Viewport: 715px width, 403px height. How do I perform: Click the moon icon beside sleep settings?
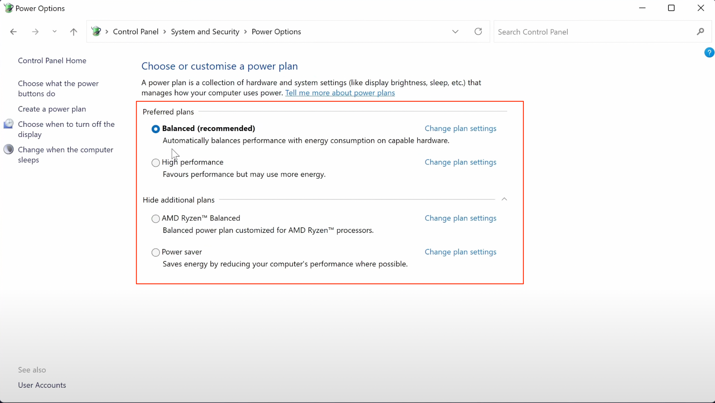[x=8, y=149]
